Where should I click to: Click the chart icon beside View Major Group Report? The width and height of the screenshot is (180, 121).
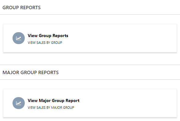click(x=19, y=103)
